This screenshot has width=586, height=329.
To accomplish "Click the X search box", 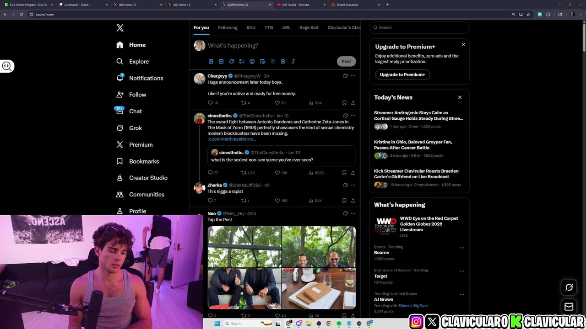I will (419, 27).
